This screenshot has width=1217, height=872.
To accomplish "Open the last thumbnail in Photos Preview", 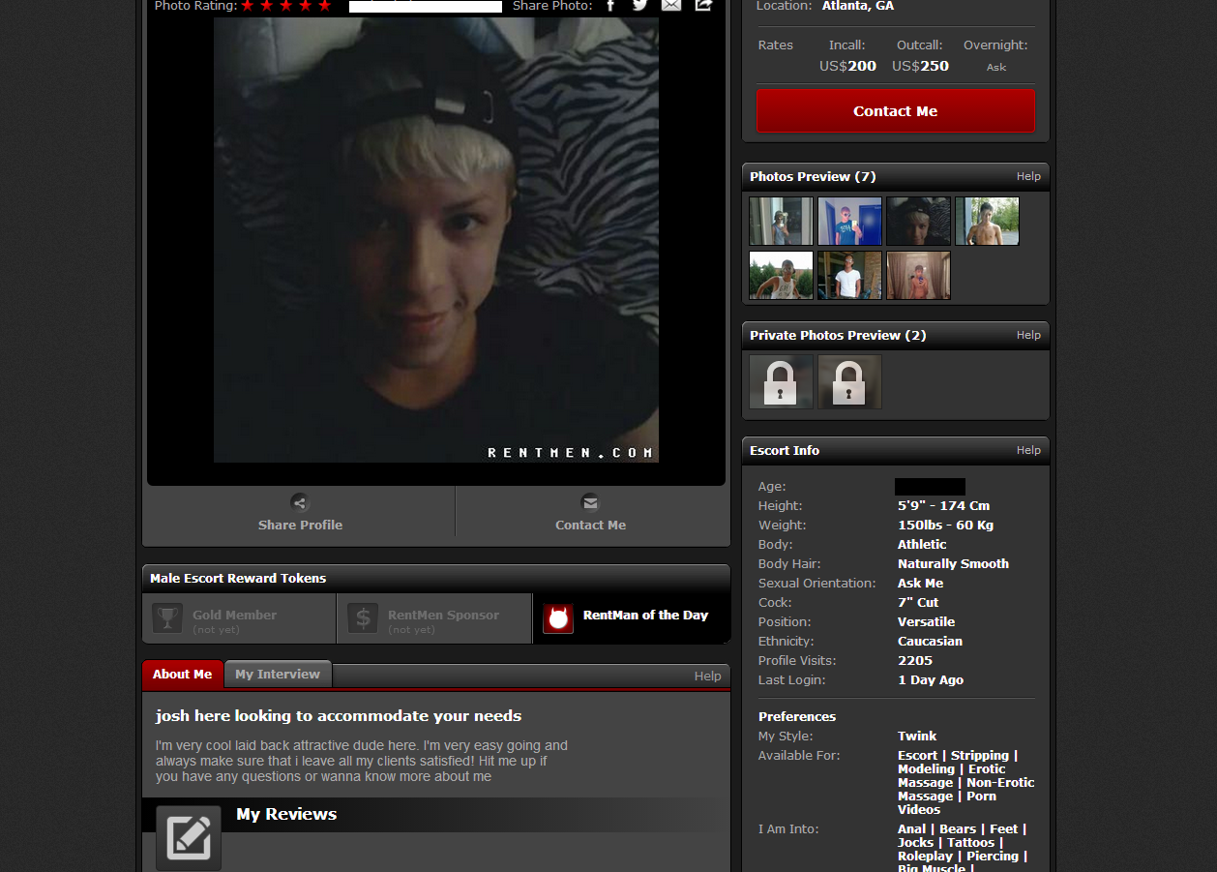I will [918, 276].
